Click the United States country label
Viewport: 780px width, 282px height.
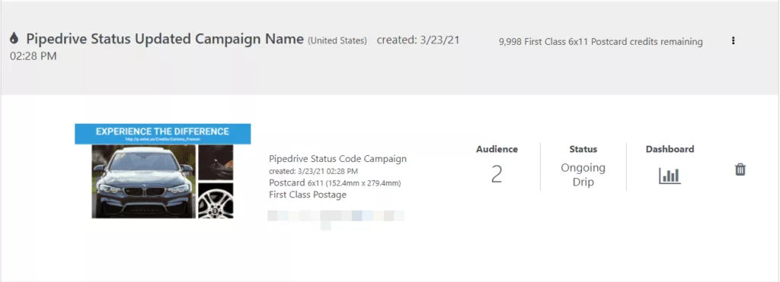[x=337, y=40]
